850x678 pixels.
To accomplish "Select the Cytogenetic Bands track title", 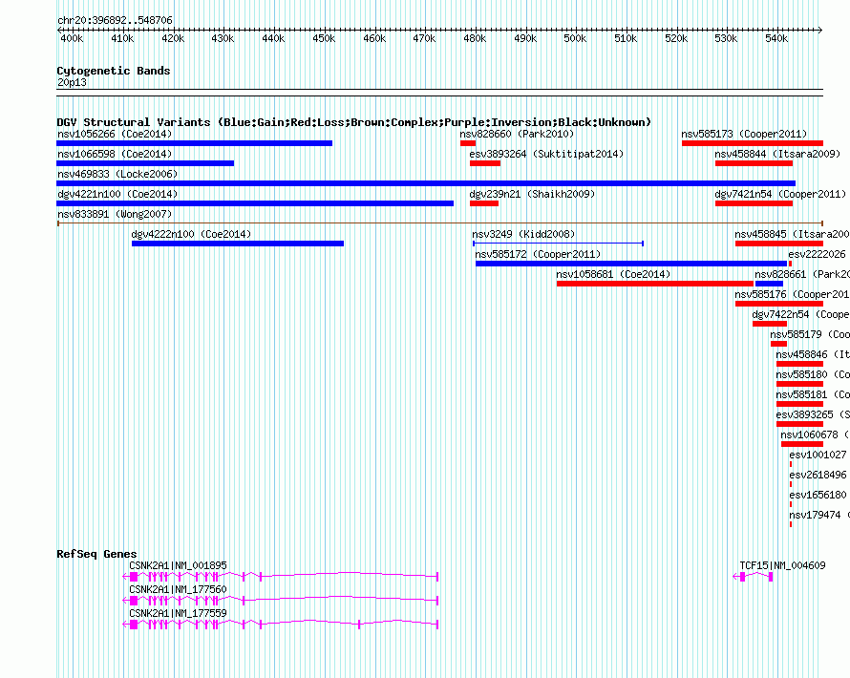I will pyautogui.click(x=114, y=71).
